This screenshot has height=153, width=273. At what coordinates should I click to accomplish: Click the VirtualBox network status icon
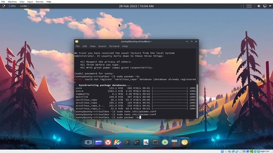(233, 151)
